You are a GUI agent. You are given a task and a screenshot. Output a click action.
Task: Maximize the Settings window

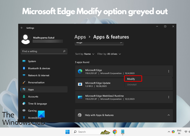pyautogui.click(x=165, y=26)
